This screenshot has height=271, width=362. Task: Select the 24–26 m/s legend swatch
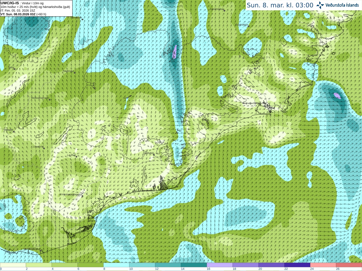[x=323, y=265]
